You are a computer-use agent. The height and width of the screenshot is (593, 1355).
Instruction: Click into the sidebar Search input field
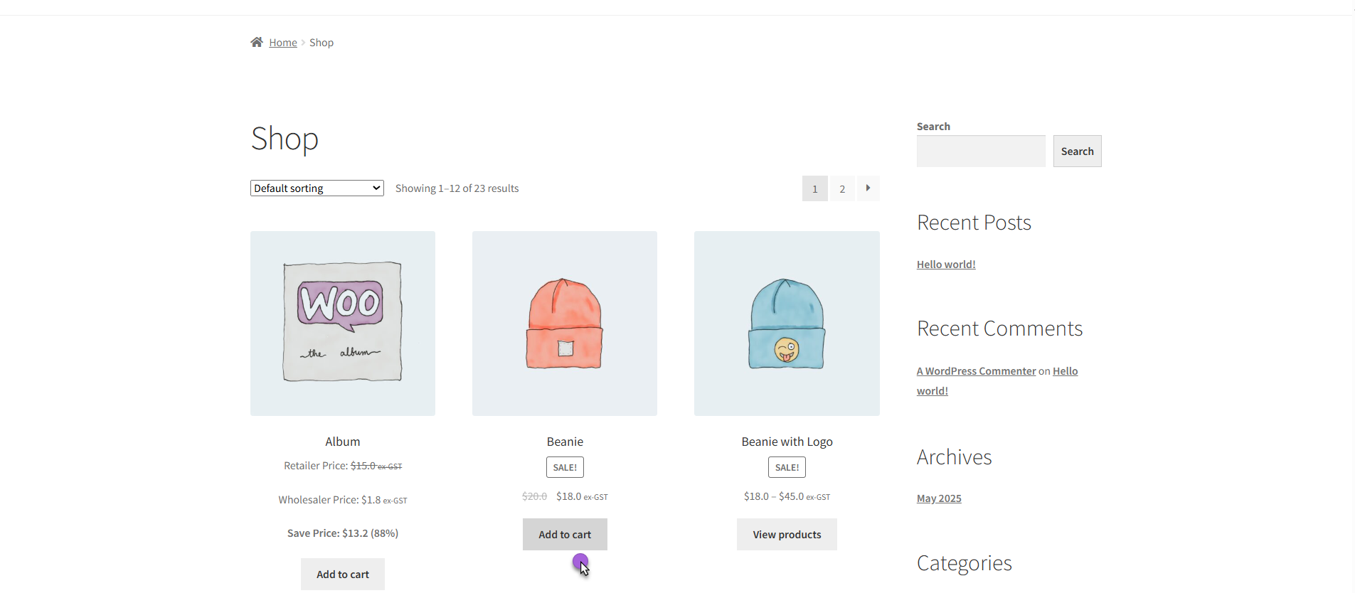tap(981, 151)
